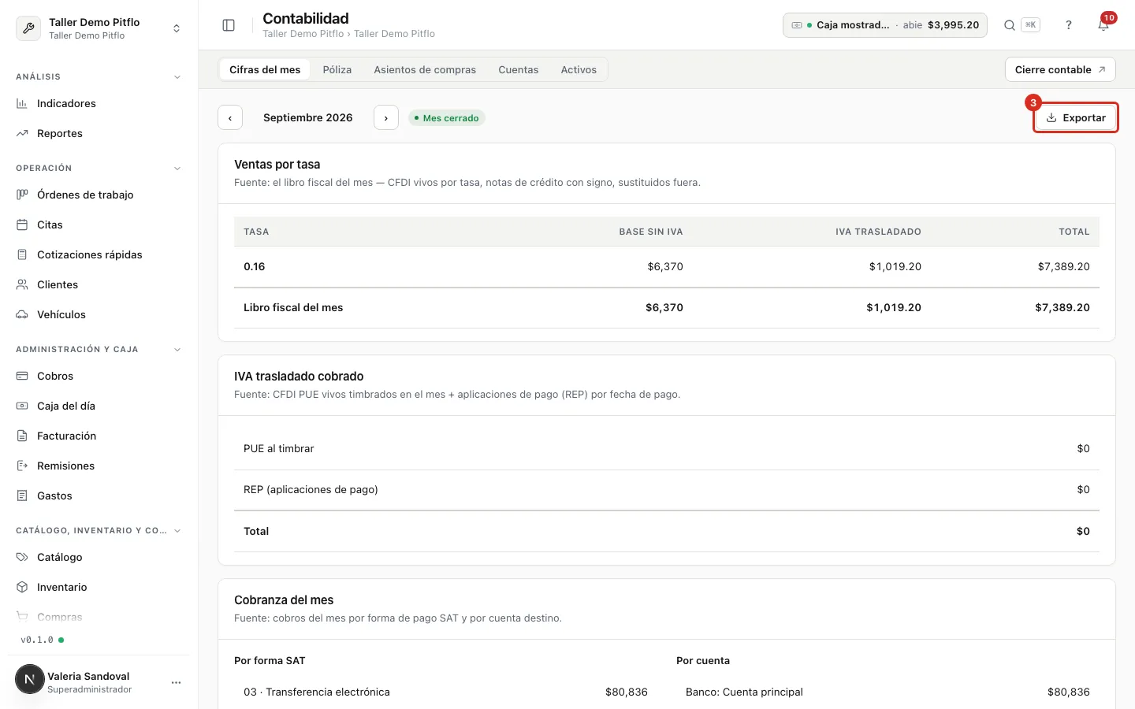The width and height of the screenshot is (1135, 709).
Task: Click the Clientes people icon
Action: pyautogui.click(x=22, y=284)
